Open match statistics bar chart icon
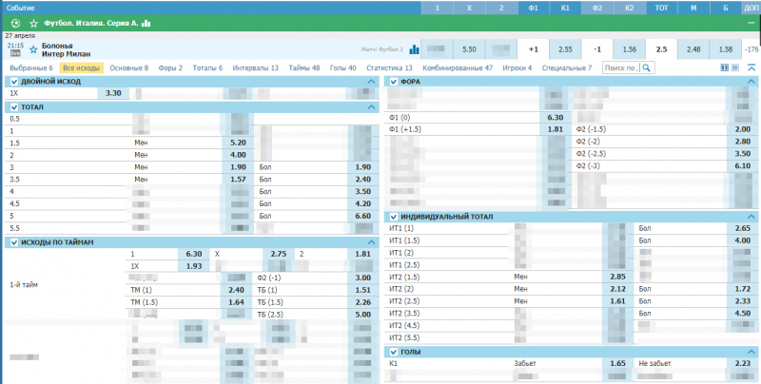This screenshot has height=384, width=761. pos(414,48)
